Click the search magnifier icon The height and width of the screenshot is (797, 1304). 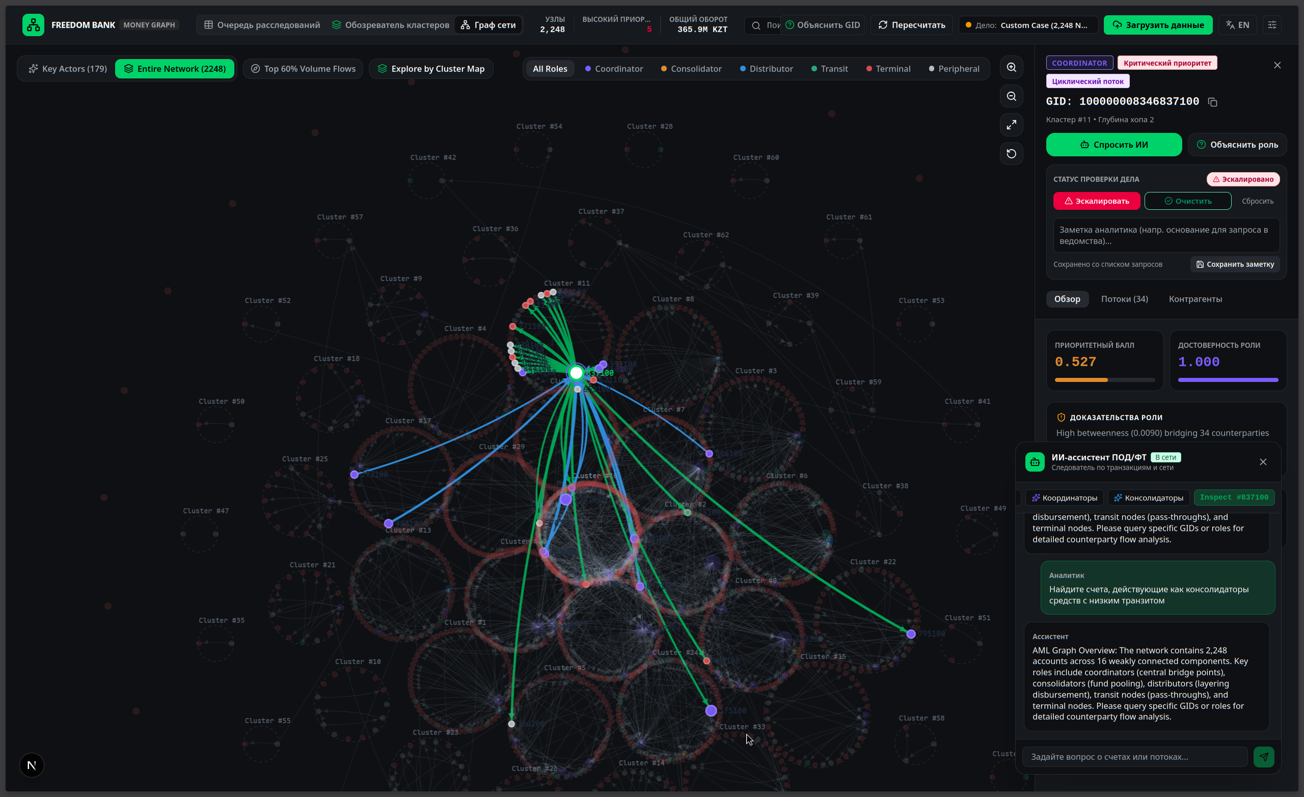click(x=756, y=25)
